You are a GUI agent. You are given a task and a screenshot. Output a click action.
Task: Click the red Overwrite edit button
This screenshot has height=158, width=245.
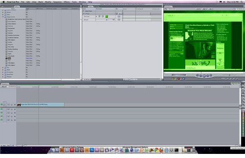click(x=179, y=79)
